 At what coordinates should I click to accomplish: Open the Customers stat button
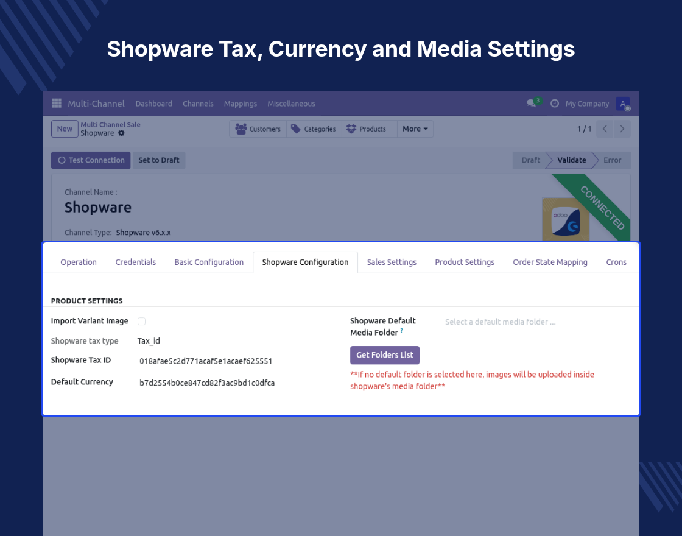point(258,129)
